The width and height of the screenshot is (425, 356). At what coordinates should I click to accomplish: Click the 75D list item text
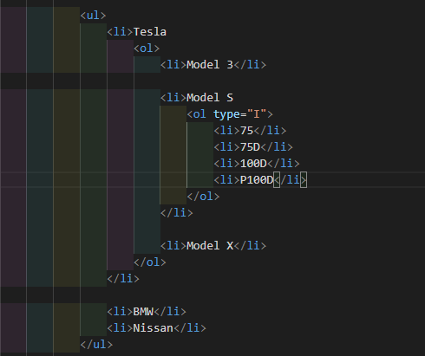250,147
